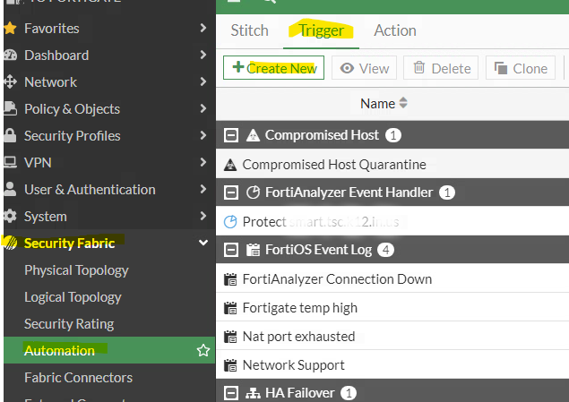Screen dimensions: 569x402
Task: Sort the list by the Name column arrows
Action: [403, 103]
